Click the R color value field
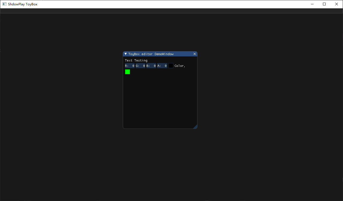Viewport: 343px width, 201px height. pyautogui.click(x=130, y=66)
